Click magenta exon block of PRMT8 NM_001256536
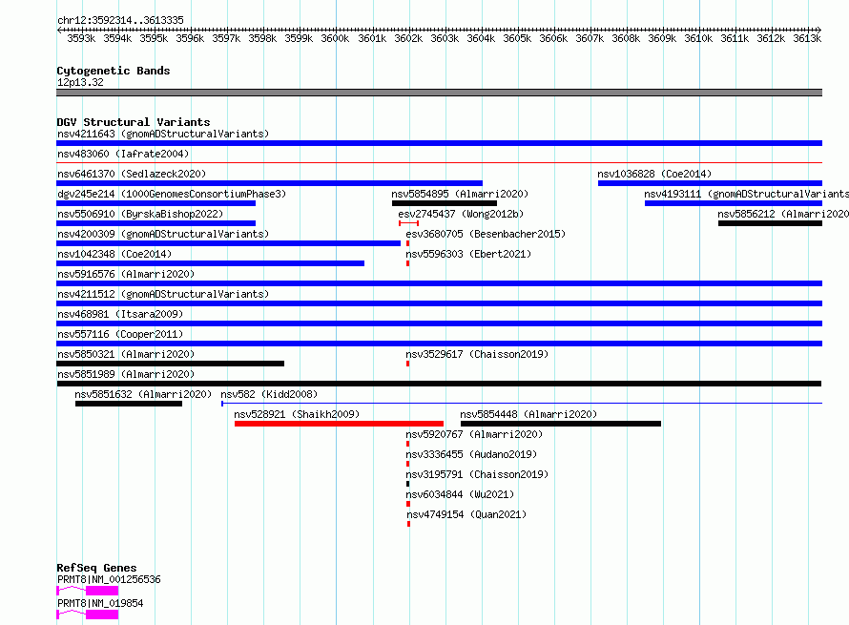 tap(102, 591)
